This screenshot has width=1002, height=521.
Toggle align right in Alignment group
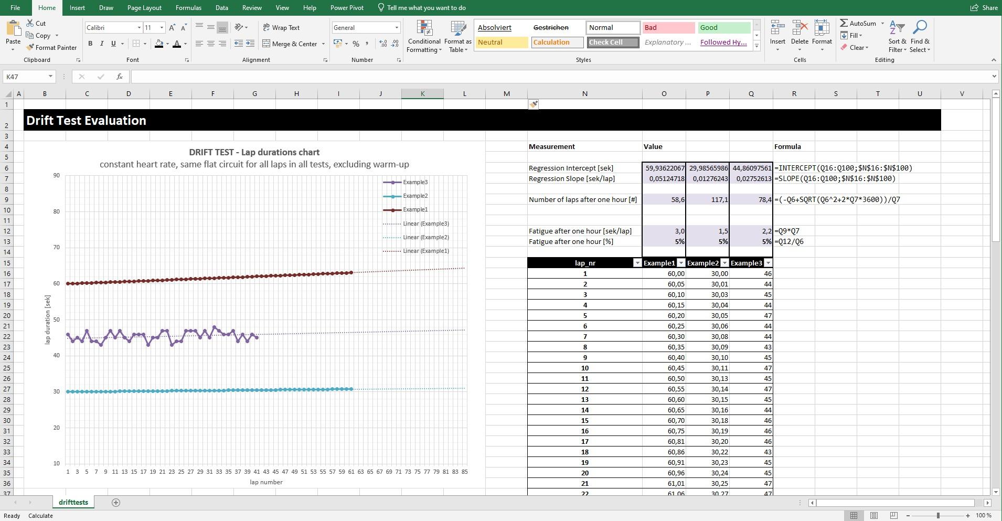(222, 44)
